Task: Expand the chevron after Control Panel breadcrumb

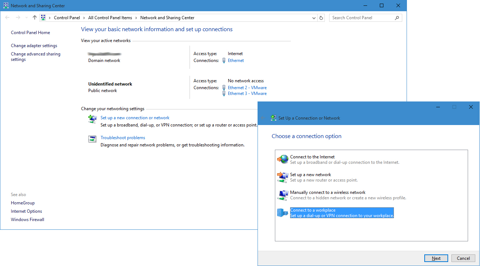Action: click(x=84, y=18)
